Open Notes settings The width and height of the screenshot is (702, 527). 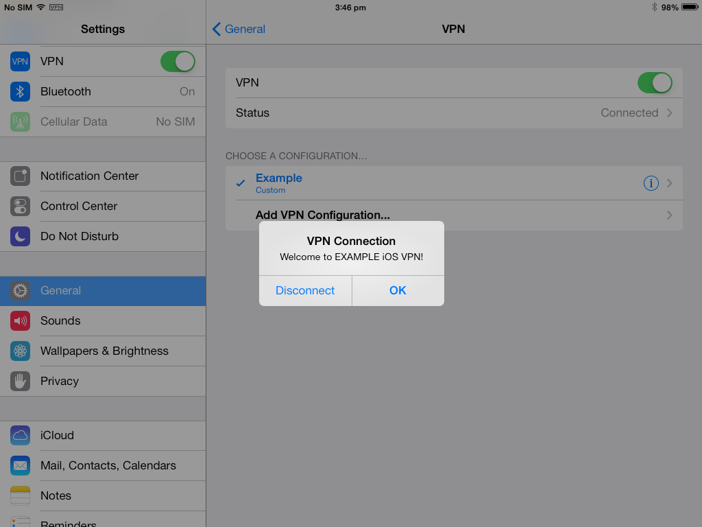tap(103, 495)
